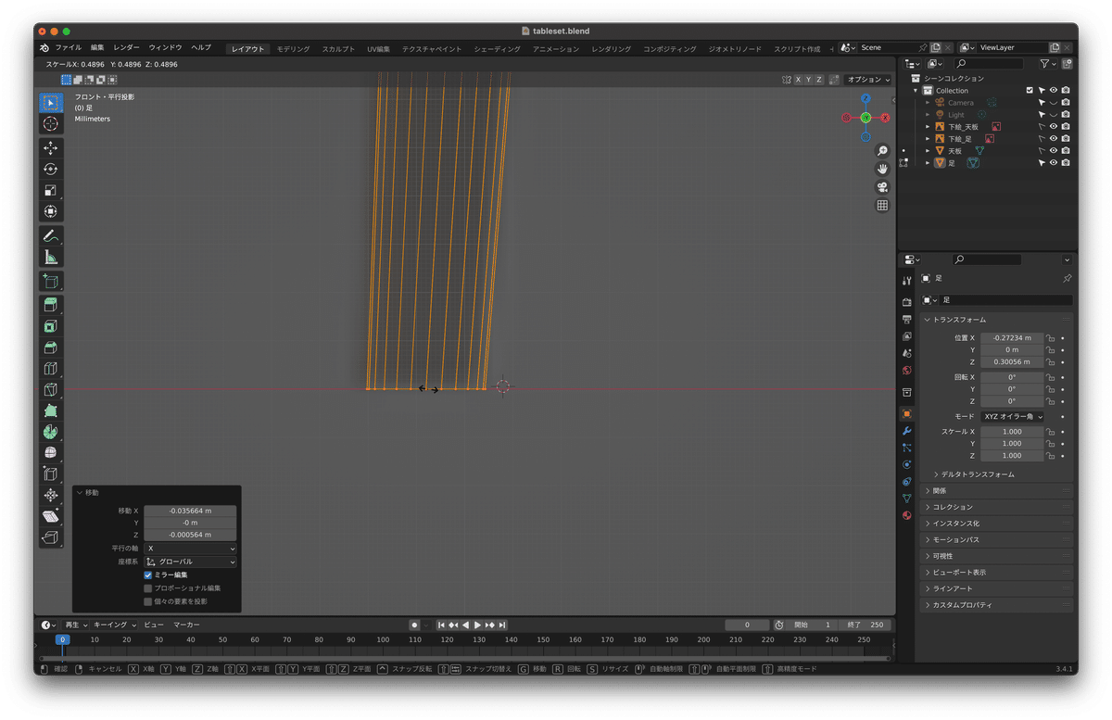Lock 位置 X value
The image size is (1112, 720).
click(1050, 338)
